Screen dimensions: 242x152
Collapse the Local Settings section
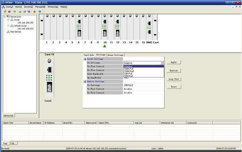tap(85, 59)
